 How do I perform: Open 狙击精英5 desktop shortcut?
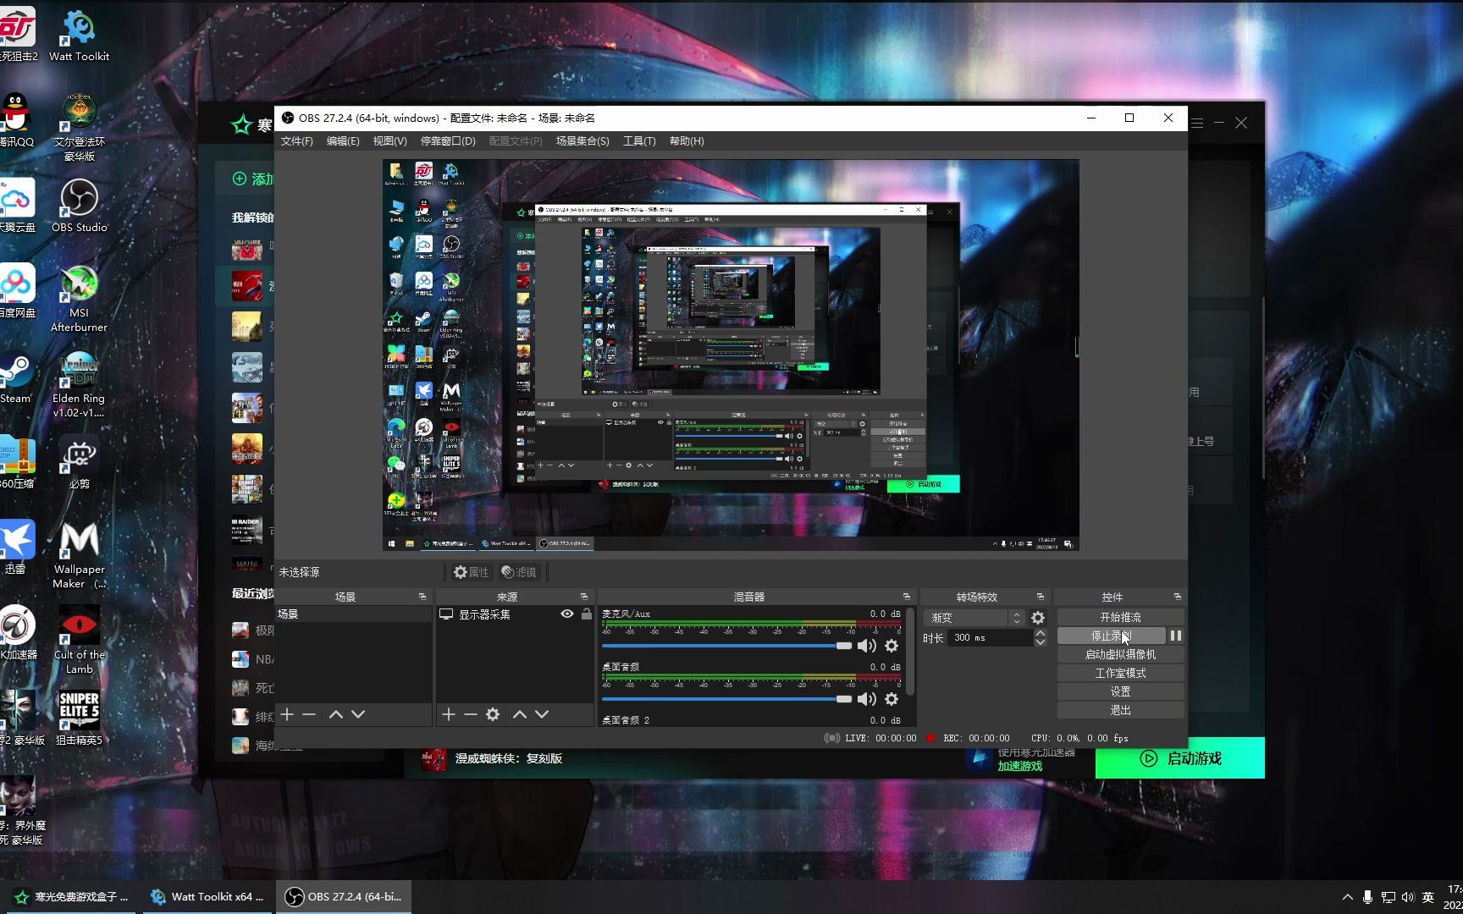[x=79, y=718]
